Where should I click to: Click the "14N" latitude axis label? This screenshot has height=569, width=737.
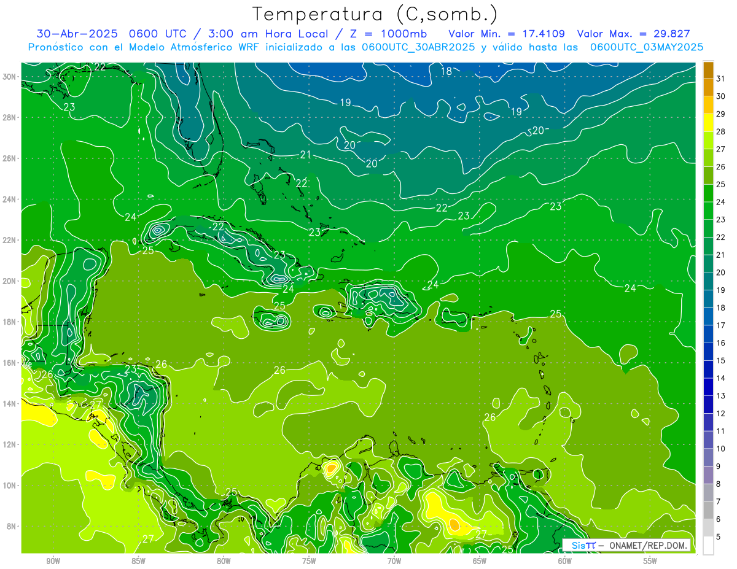coord(9,404)
